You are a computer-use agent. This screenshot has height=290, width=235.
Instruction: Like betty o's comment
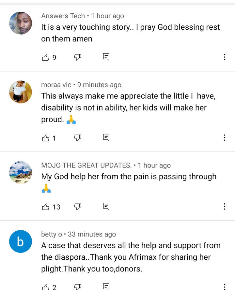coord(46,287)
